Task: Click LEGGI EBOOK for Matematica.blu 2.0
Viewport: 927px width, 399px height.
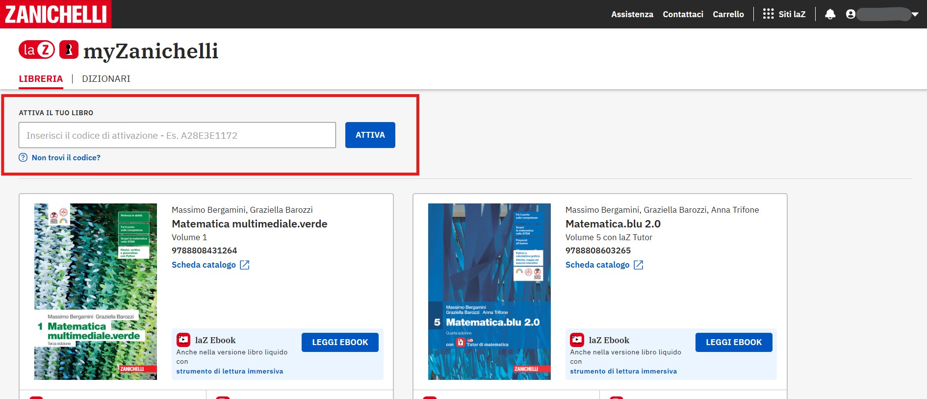Action: [734, 342]
